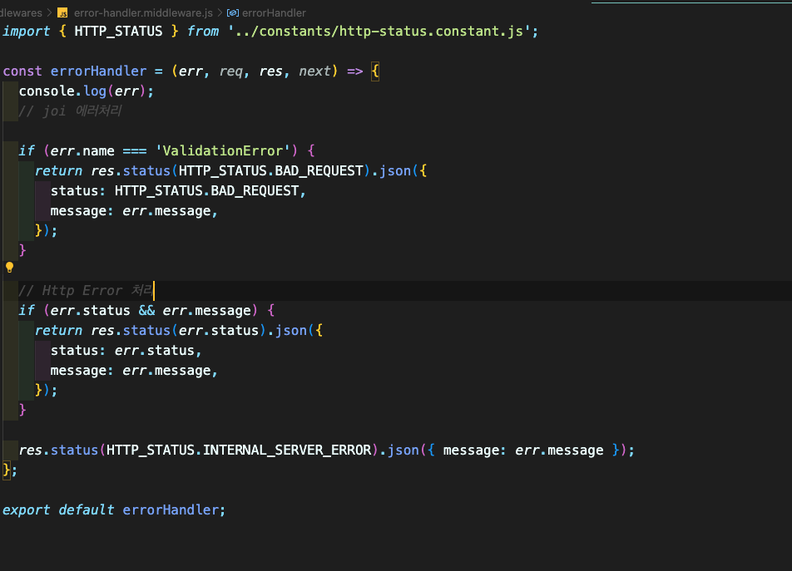Click the 'next' parameter in arrow function
The width and height of the screenshot is (792, 571).
[x=314, y=71]
